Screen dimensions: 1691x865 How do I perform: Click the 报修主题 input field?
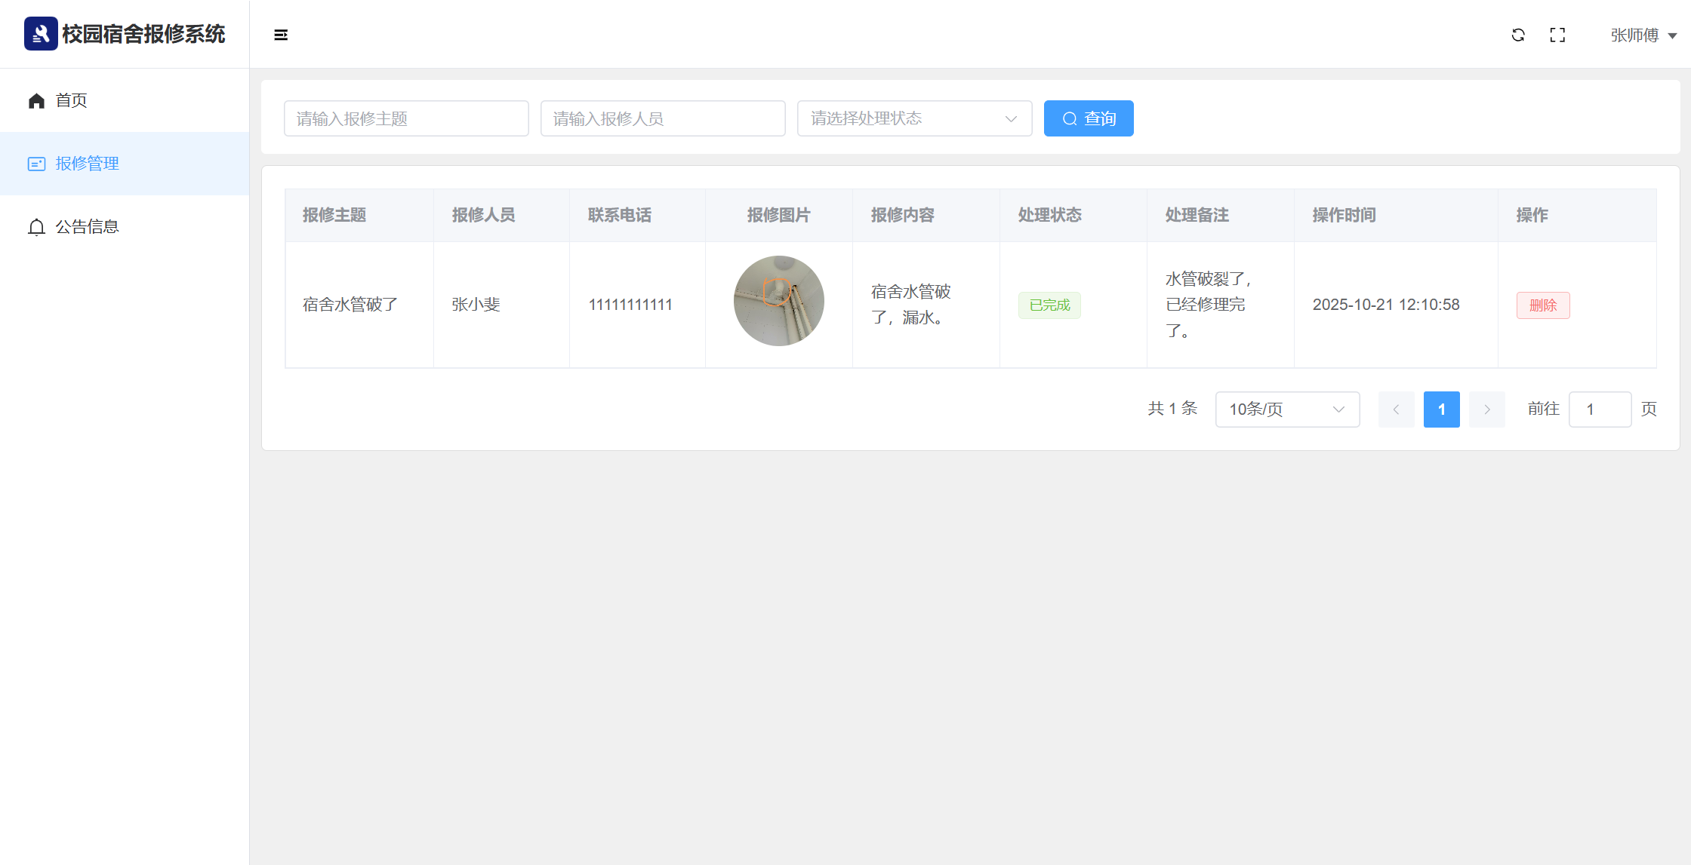pos(406,118)
